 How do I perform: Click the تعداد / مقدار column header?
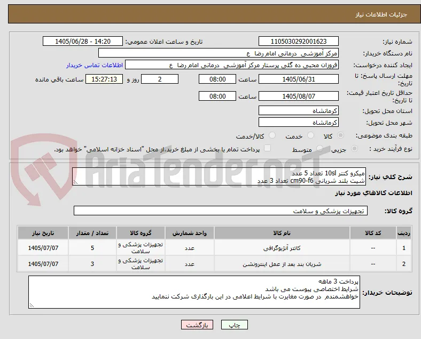[92, 233]
